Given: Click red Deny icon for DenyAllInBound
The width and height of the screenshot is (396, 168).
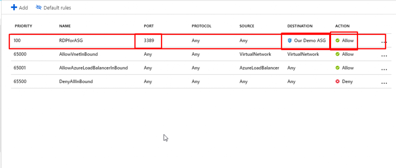Looking at the screenshot, I should click(338, 81).
